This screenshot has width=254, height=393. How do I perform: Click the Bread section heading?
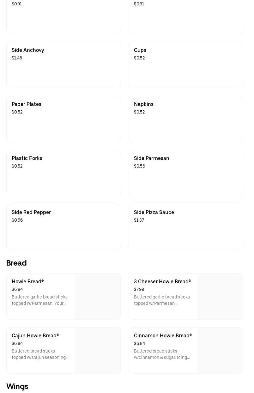tap(16, 263)
